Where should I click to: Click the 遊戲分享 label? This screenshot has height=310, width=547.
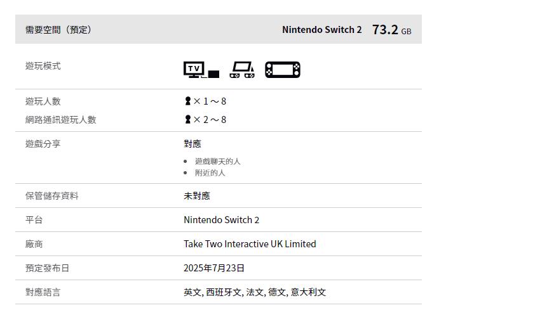43,144
